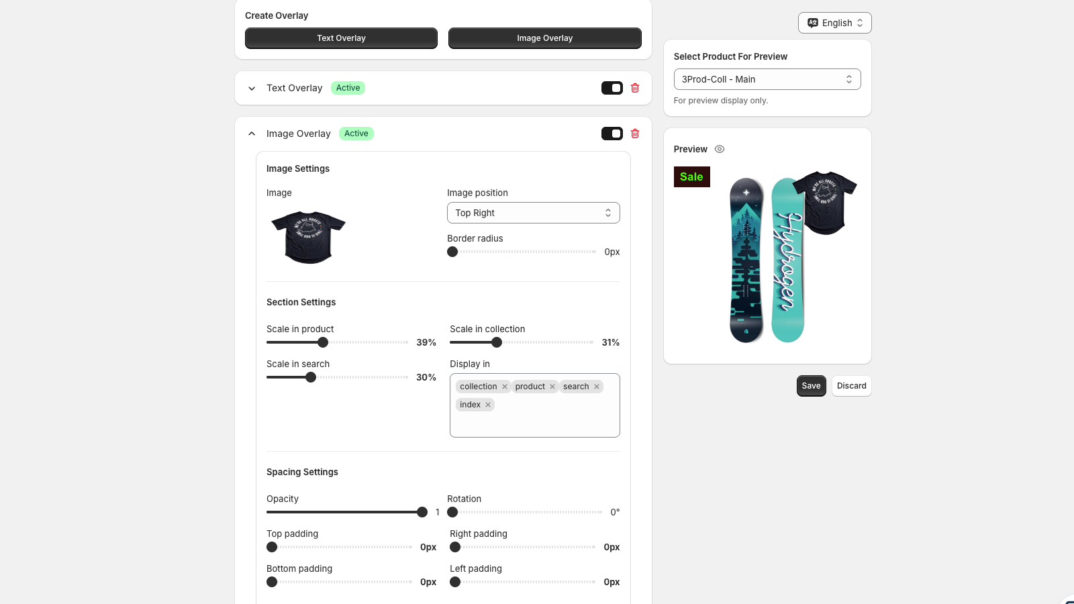The image size is (1074, 604).
Task: Disable the Text Overlay toggle switch
Action: point(612,88)
